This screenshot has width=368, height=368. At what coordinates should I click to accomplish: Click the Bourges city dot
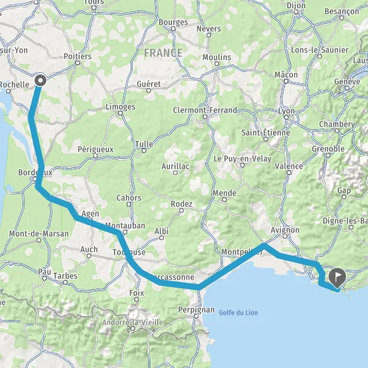173,29
